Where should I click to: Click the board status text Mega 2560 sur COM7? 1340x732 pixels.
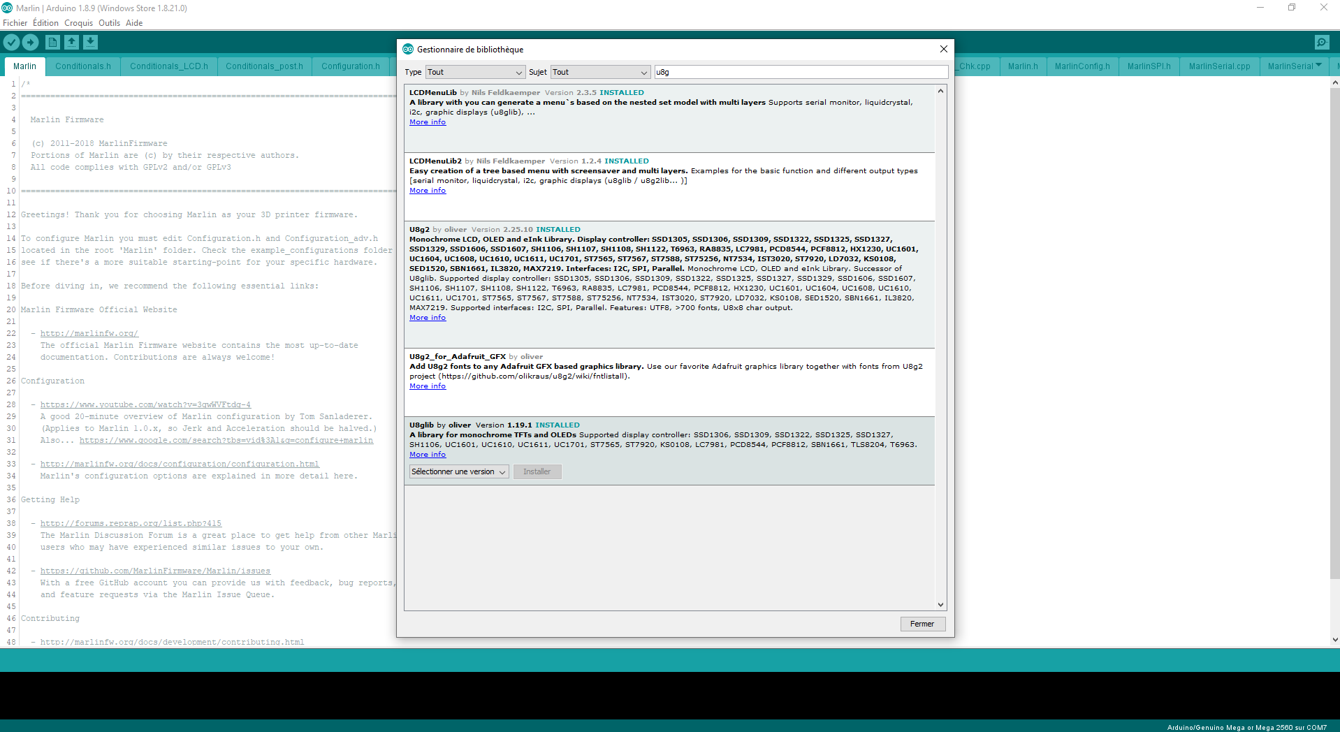1246,727
